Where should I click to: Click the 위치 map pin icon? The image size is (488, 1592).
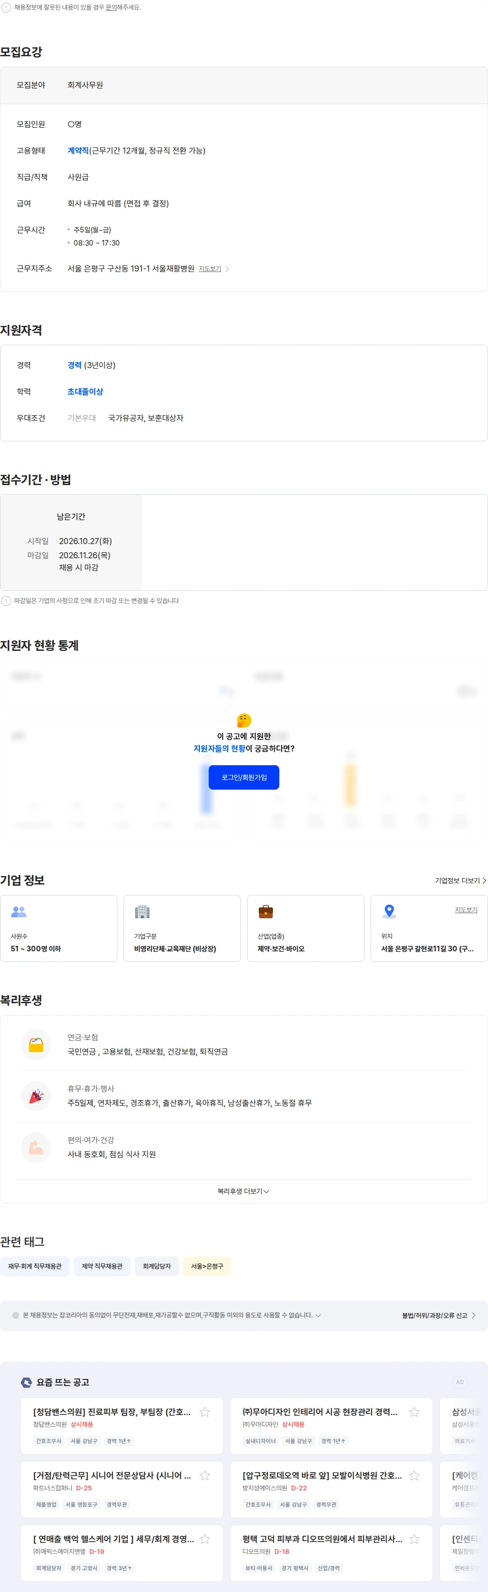coord(389,912)
